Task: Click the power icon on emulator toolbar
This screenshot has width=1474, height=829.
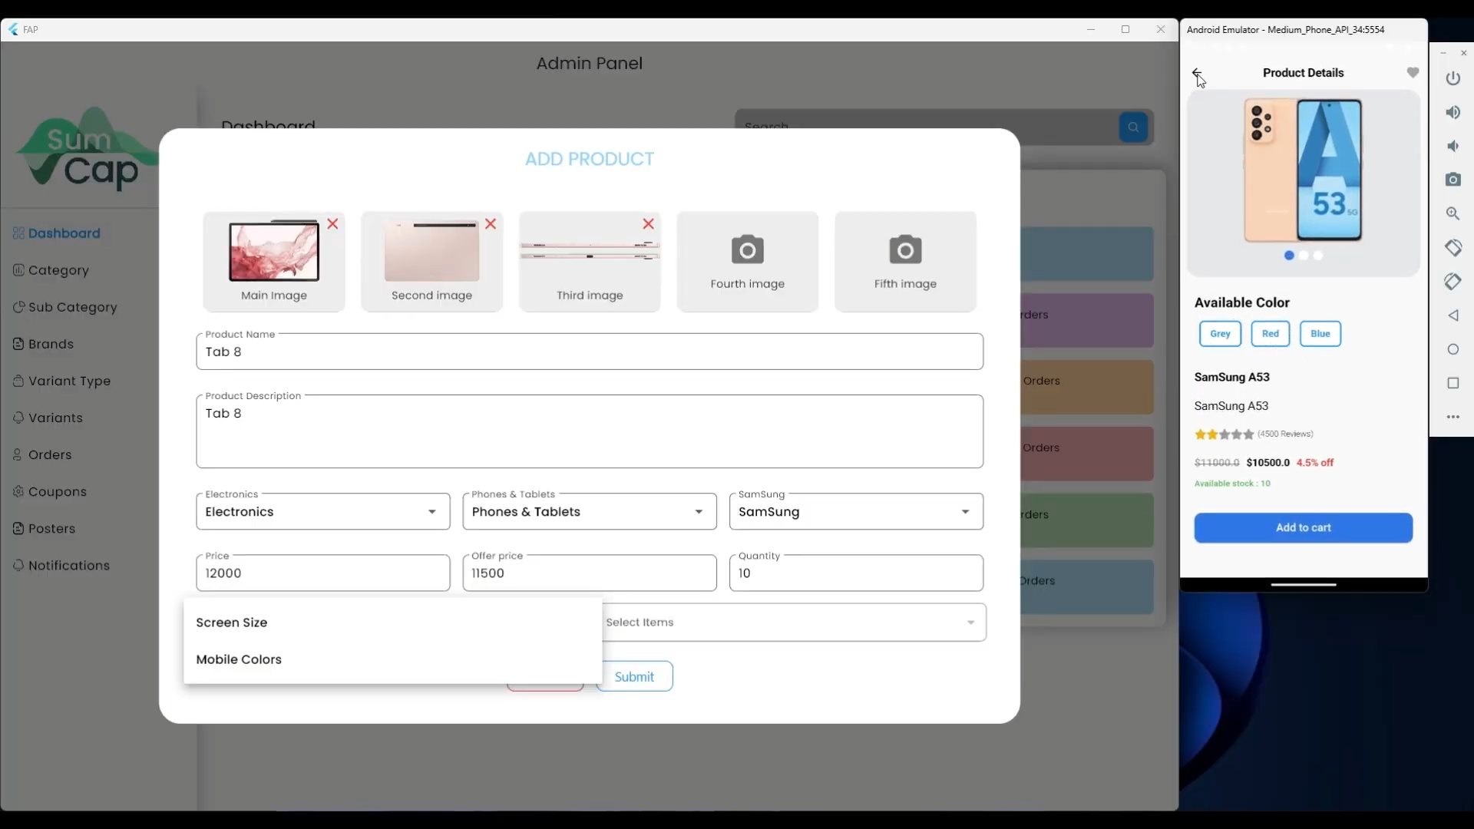Action: click(1453, 78)
